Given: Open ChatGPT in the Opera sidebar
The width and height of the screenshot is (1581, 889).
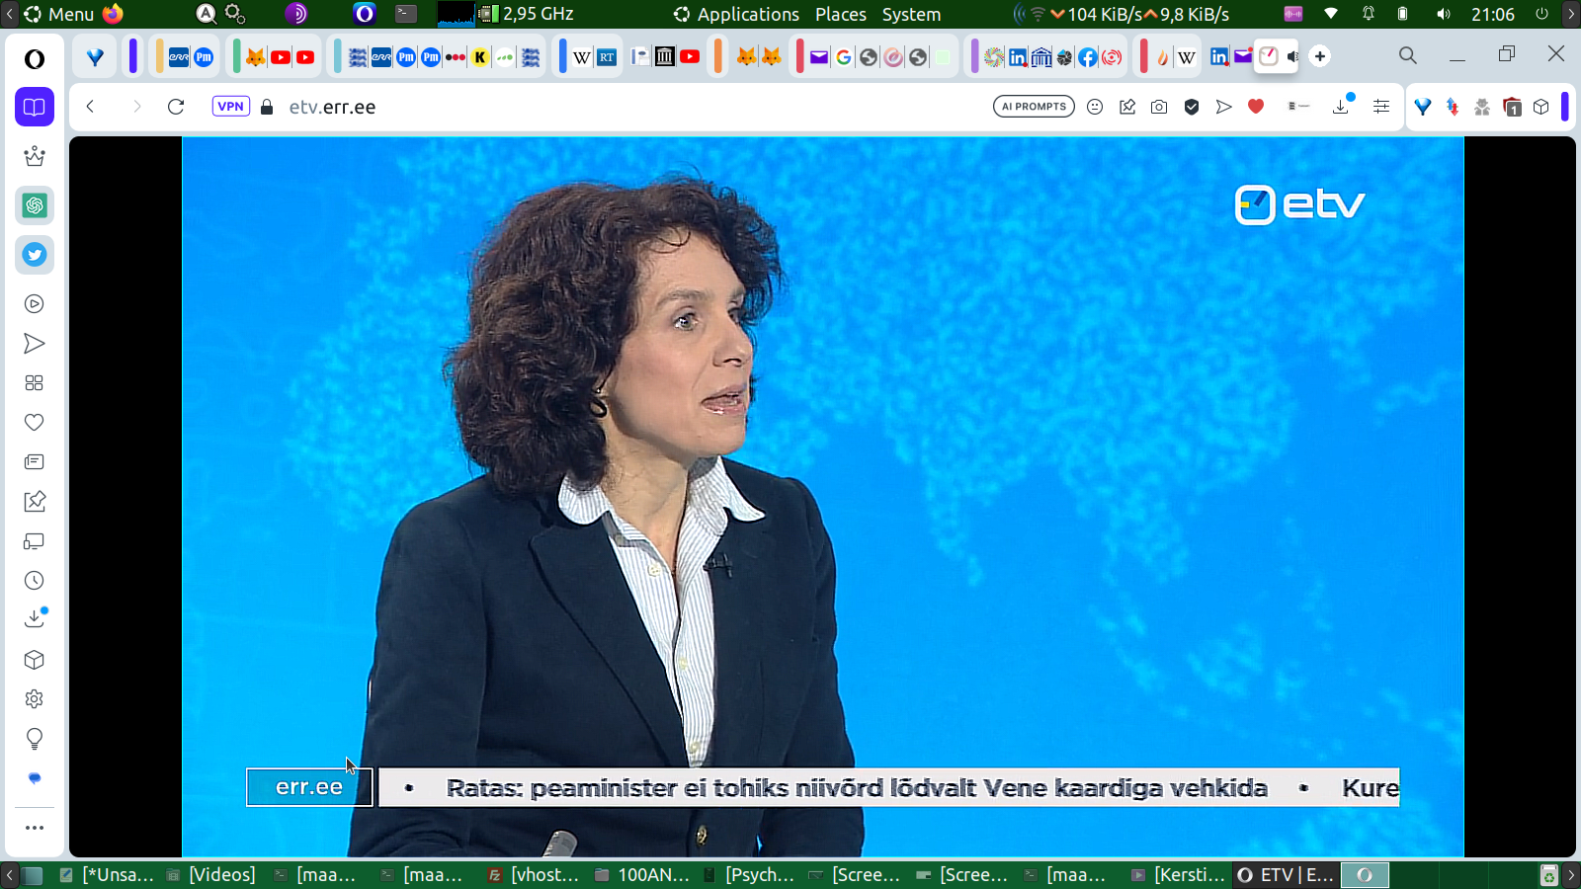Looking at the screenshot, I should click(35, 205).
